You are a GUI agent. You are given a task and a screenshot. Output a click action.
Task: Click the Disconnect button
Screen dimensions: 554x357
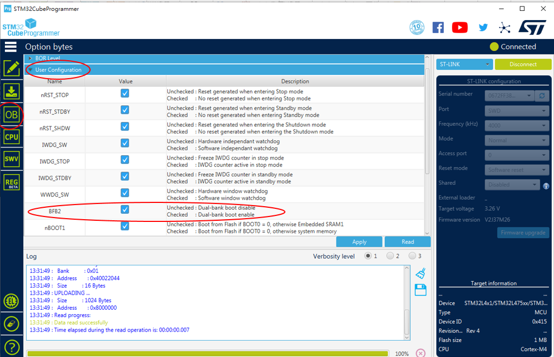[x=523, y=64]
